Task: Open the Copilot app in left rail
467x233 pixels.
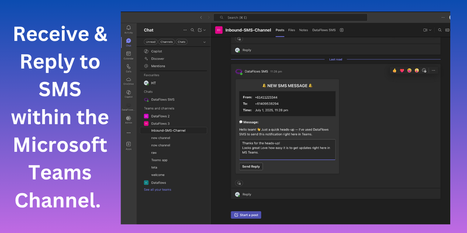Action: [x=128, y=94]
